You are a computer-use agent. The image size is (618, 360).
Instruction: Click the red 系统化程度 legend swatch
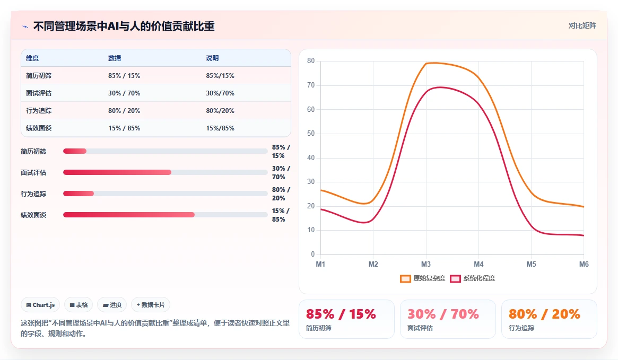(x=455, y=279)
